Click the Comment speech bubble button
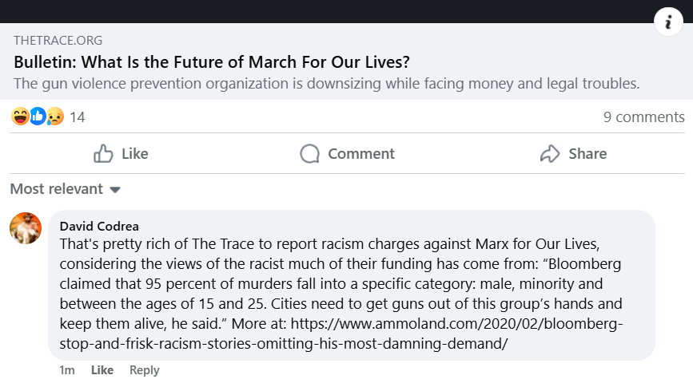The height and width of the screenshot is (383, 693). [x=347, y=154]
